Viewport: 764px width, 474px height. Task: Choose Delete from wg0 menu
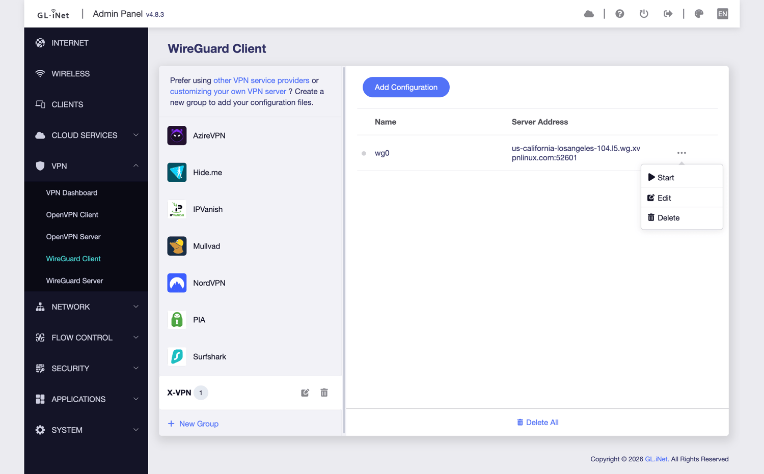(x=681, y=217)
